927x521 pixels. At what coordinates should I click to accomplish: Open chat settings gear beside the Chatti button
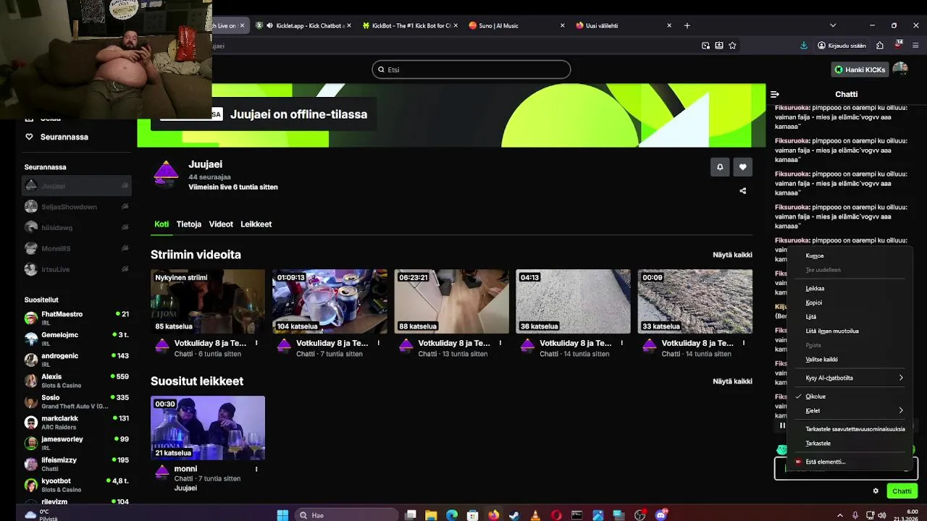click(x=876, y=491)
